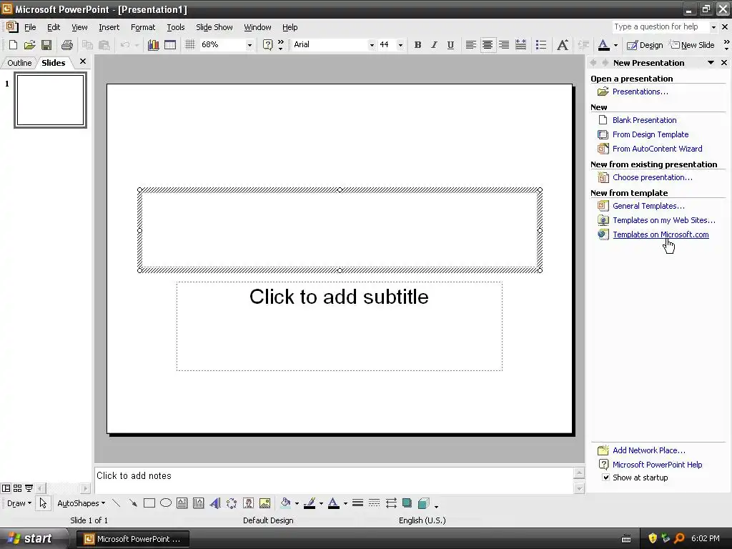This screenshot has width=732, height=549.
Task: Choose From Design Template
Action: coord(651,134)
